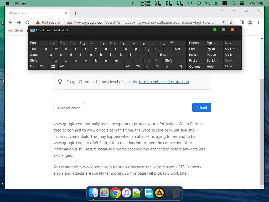Viewport: 269px width, 202px height.
Task: Click the blue Reload button
Action: pyautogui.click(x=201, y=108)
